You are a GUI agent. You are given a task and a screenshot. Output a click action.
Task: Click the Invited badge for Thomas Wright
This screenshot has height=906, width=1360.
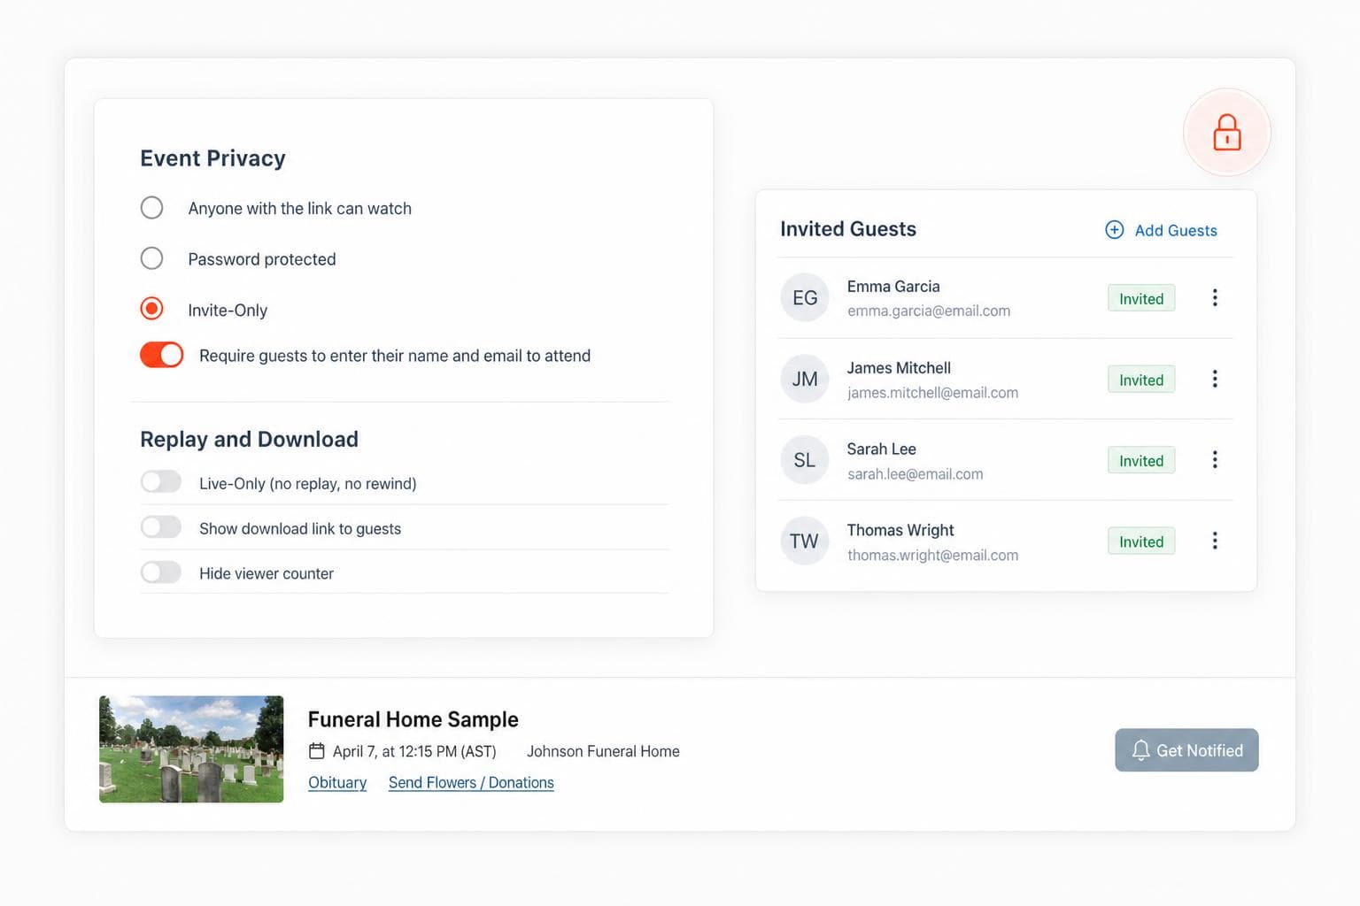click(x=1141, y=541)
